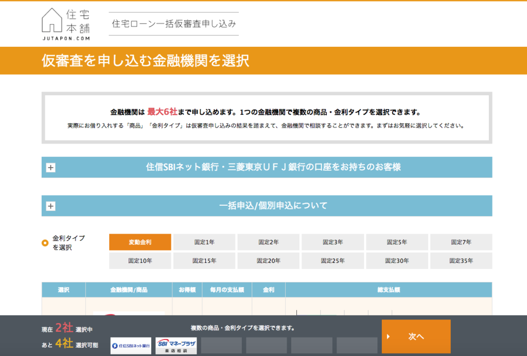This screenshot has height=356, width=527.
Task: Click the Jutapon house logo
Action: [x=66, y=24]
